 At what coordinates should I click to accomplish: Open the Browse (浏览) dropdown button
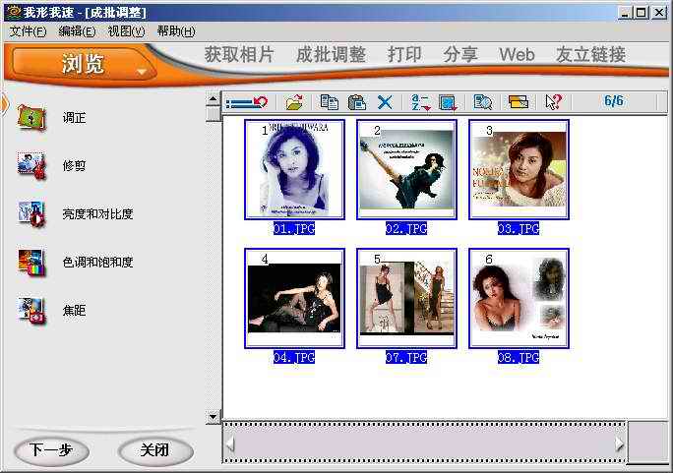(83, 64)
